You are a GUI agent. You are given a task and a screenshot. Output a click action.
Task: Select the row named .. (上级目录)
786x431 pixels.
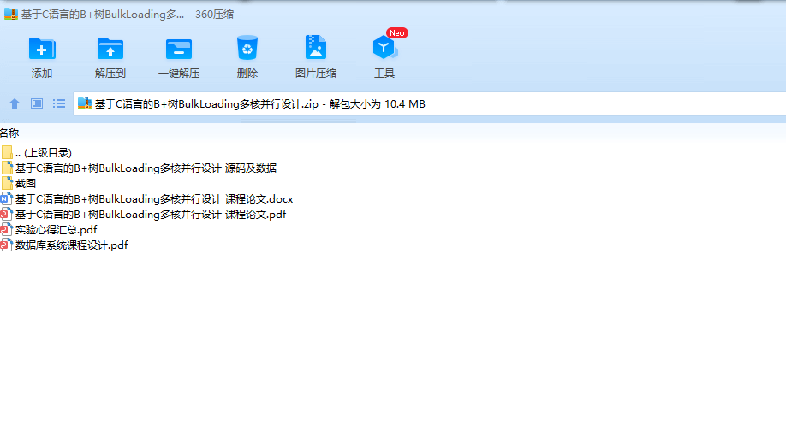pyautogui.click(x=43, y=153)
